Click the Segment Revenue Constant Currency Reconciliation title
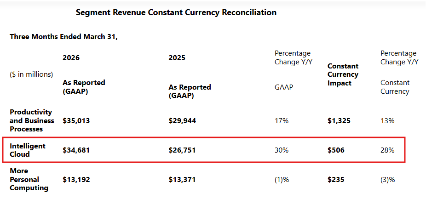The width and height of the screenshot is (426, 199). pos(176,12)
